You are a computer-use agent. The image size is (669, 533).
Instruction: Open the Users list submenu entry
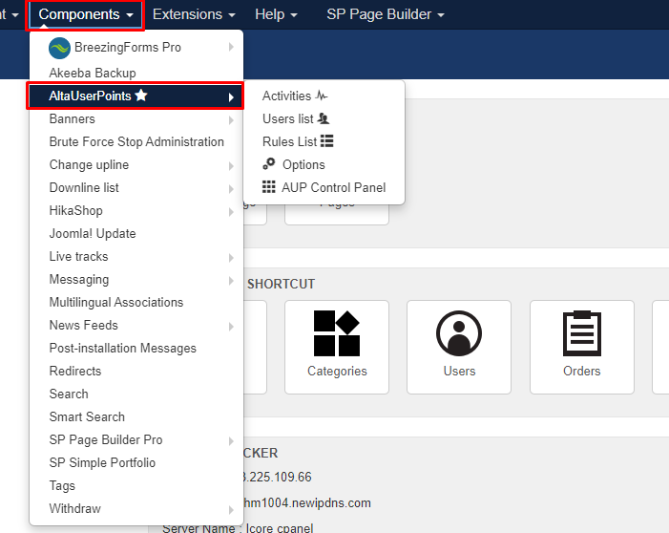tap(324, 118)
